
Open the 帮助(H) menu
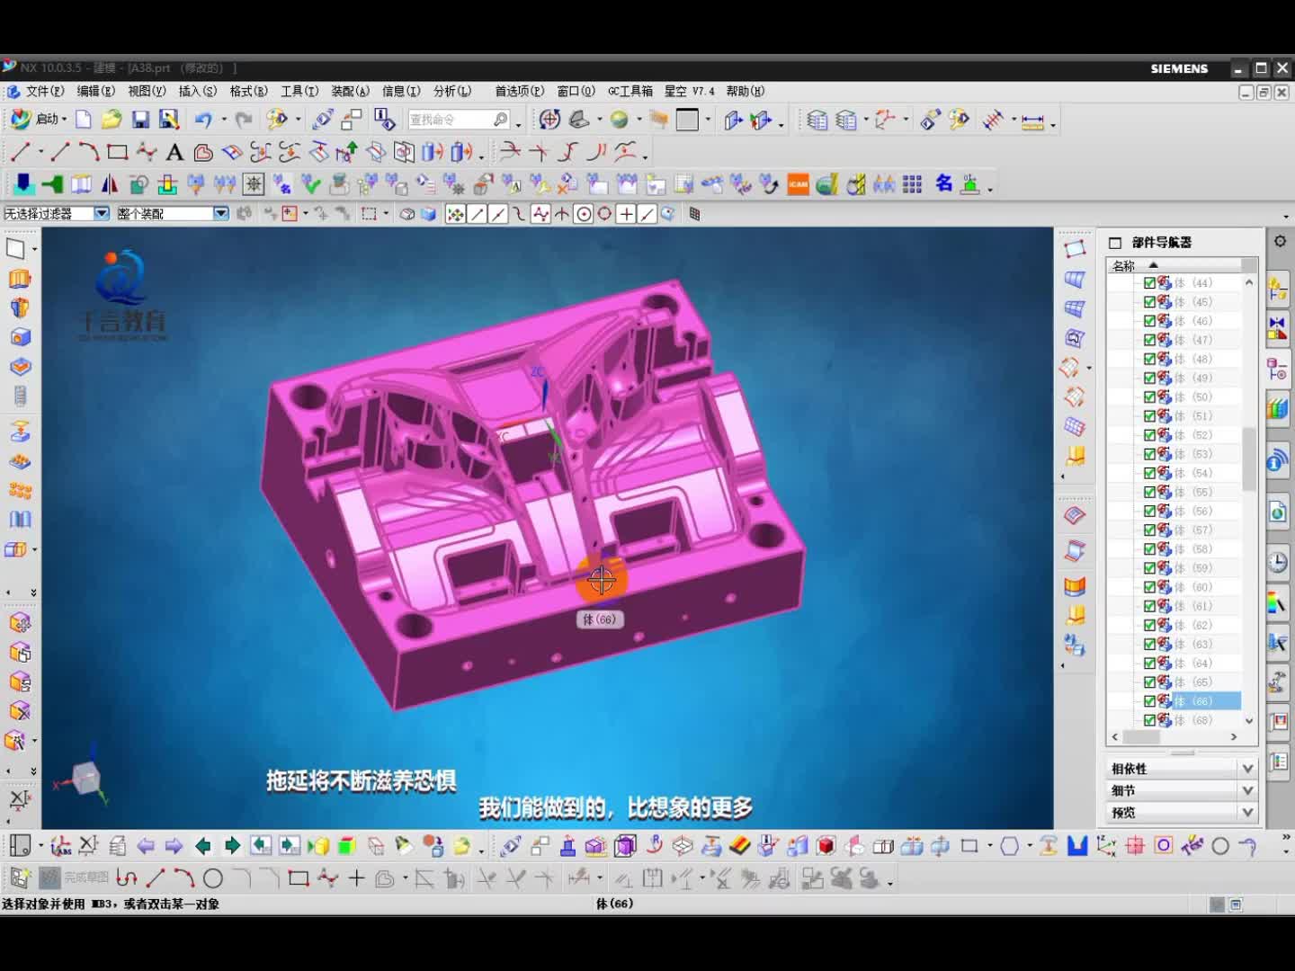(x=746, y=91)
